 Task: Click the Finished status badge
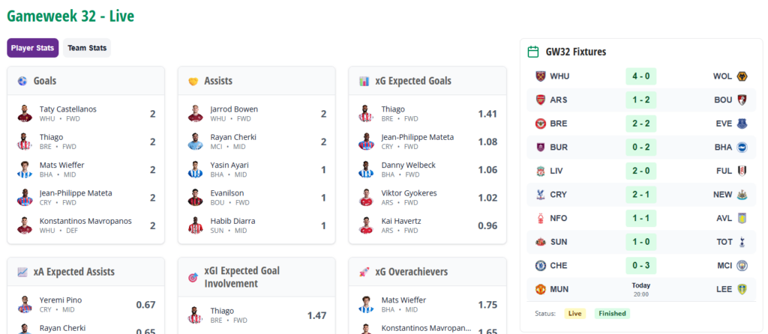tap(612, 314)
